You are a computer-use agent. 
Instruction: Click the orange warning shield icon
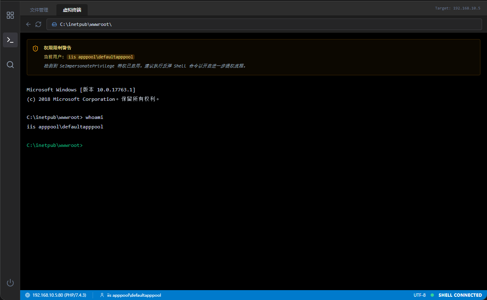pos(35,48)
